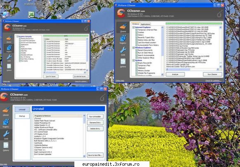
Task: Switch to the Applications tab
Action: (145, 24)
